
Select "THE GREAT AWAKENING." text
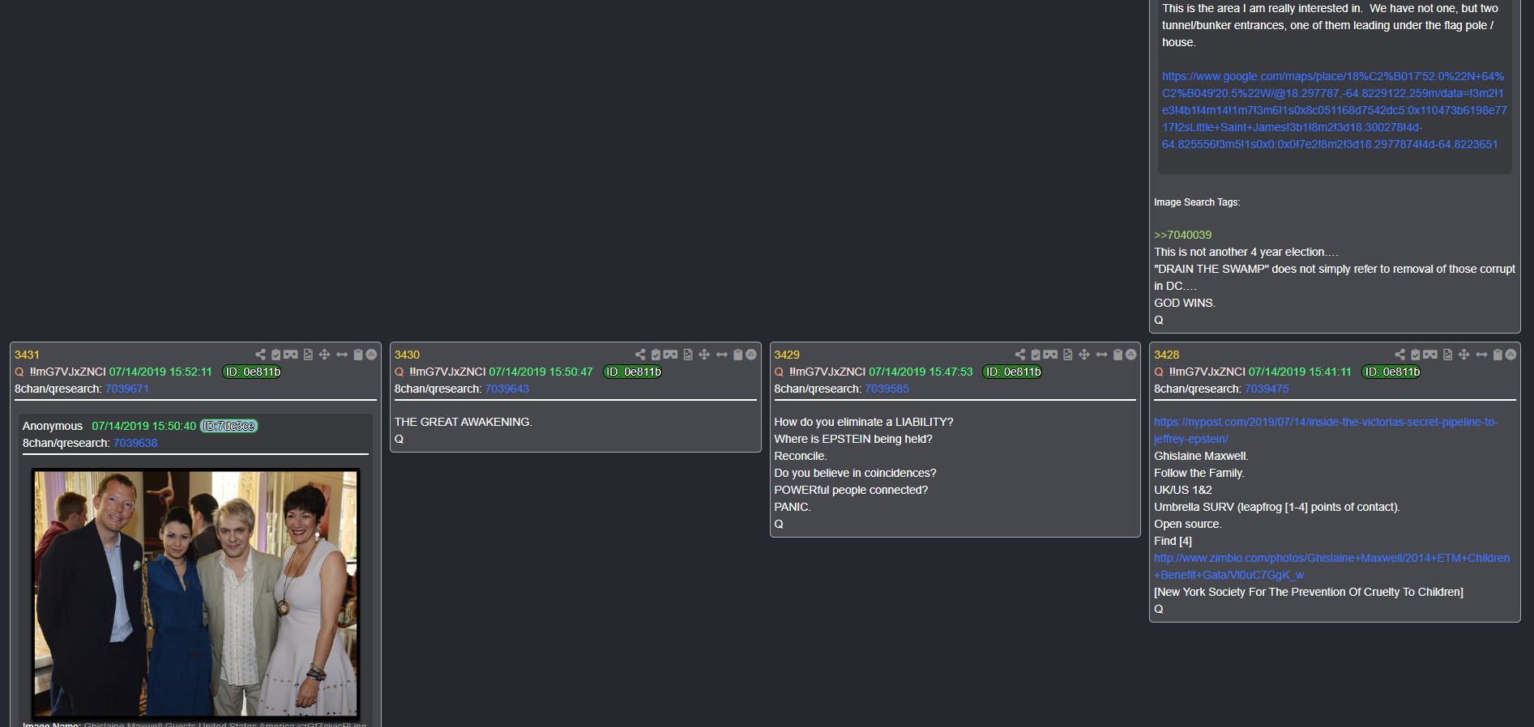[463, 422]
